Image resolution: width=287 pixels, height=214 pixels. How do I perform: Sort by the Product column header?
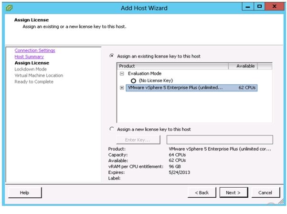coord(172,66)
